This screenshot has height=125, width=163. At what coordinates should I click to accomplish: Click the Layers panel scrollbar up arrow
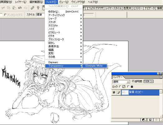tap(161, 92)
